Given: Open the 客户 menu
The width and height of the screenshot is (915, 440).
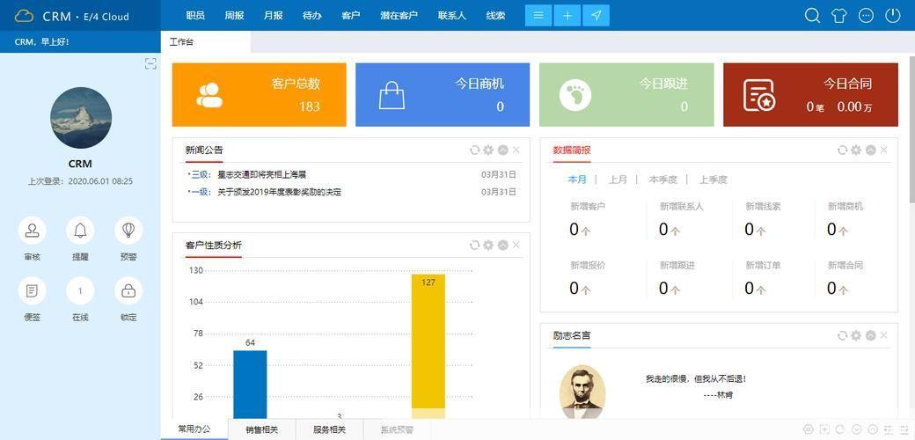Looking at the screenshot, I should coord(351,16).
